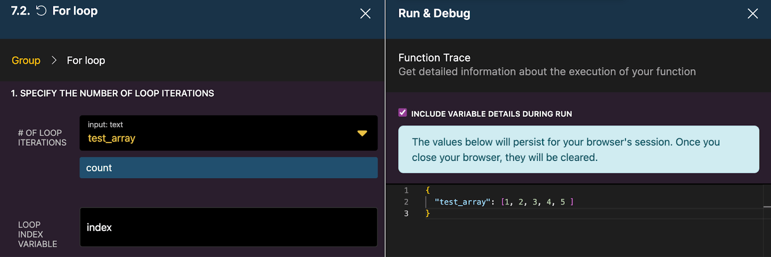Click line number 1 in the JSON editor
771x257 pixels.
click(406, 190)
